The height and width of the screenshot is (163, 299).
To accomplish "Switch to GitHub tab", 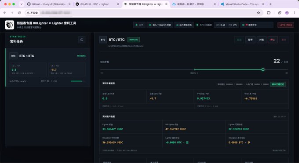I will pos(49,4).
